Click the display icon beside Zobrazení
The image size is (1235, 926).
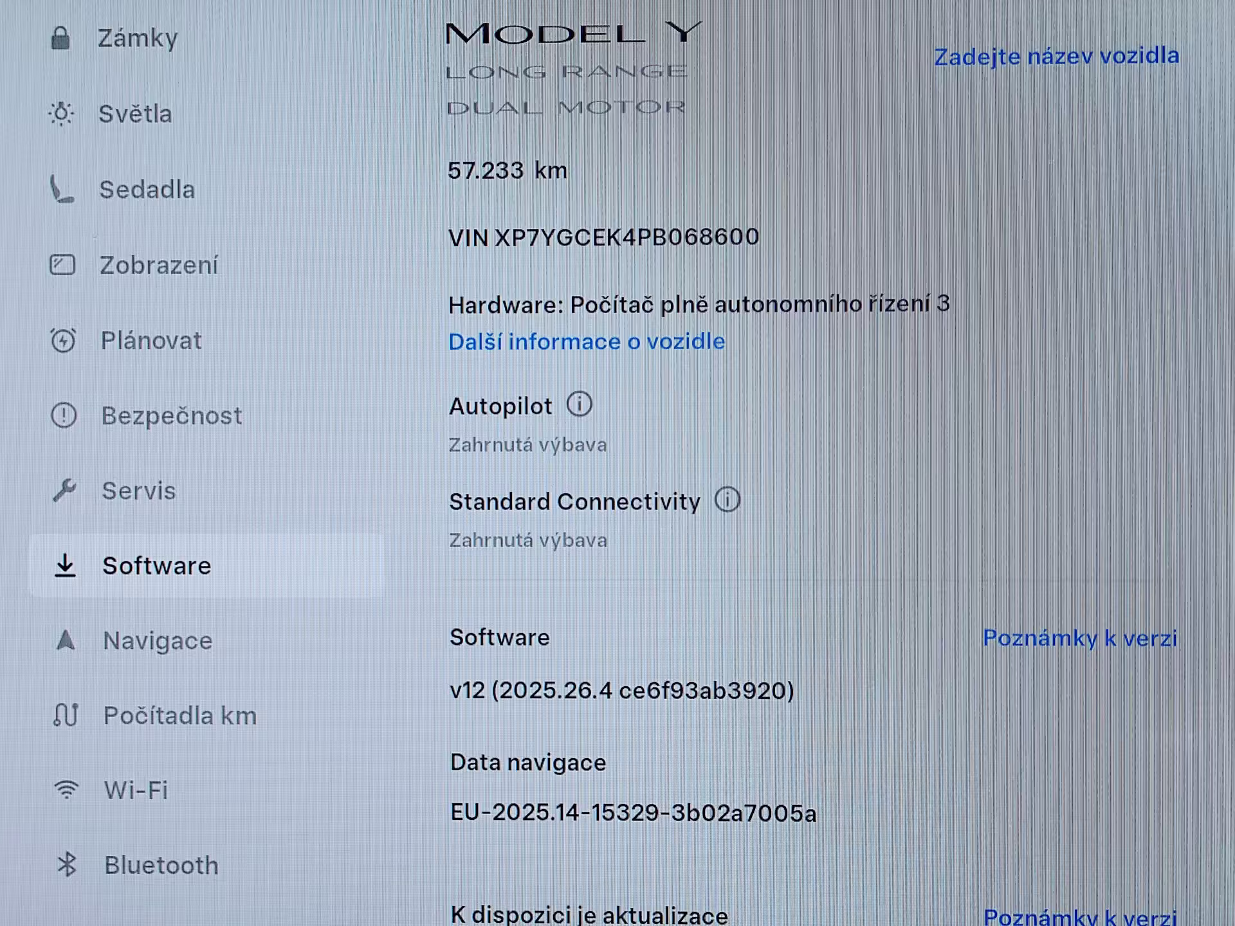62,265
